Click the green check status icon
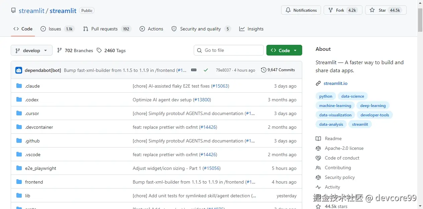Image resolution: width=423 pixels, height=209 pixels. [x=206, y=70]
